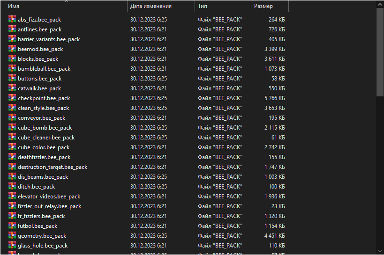Select the icon next to beemod.bee_pack

tap(12, 49)
